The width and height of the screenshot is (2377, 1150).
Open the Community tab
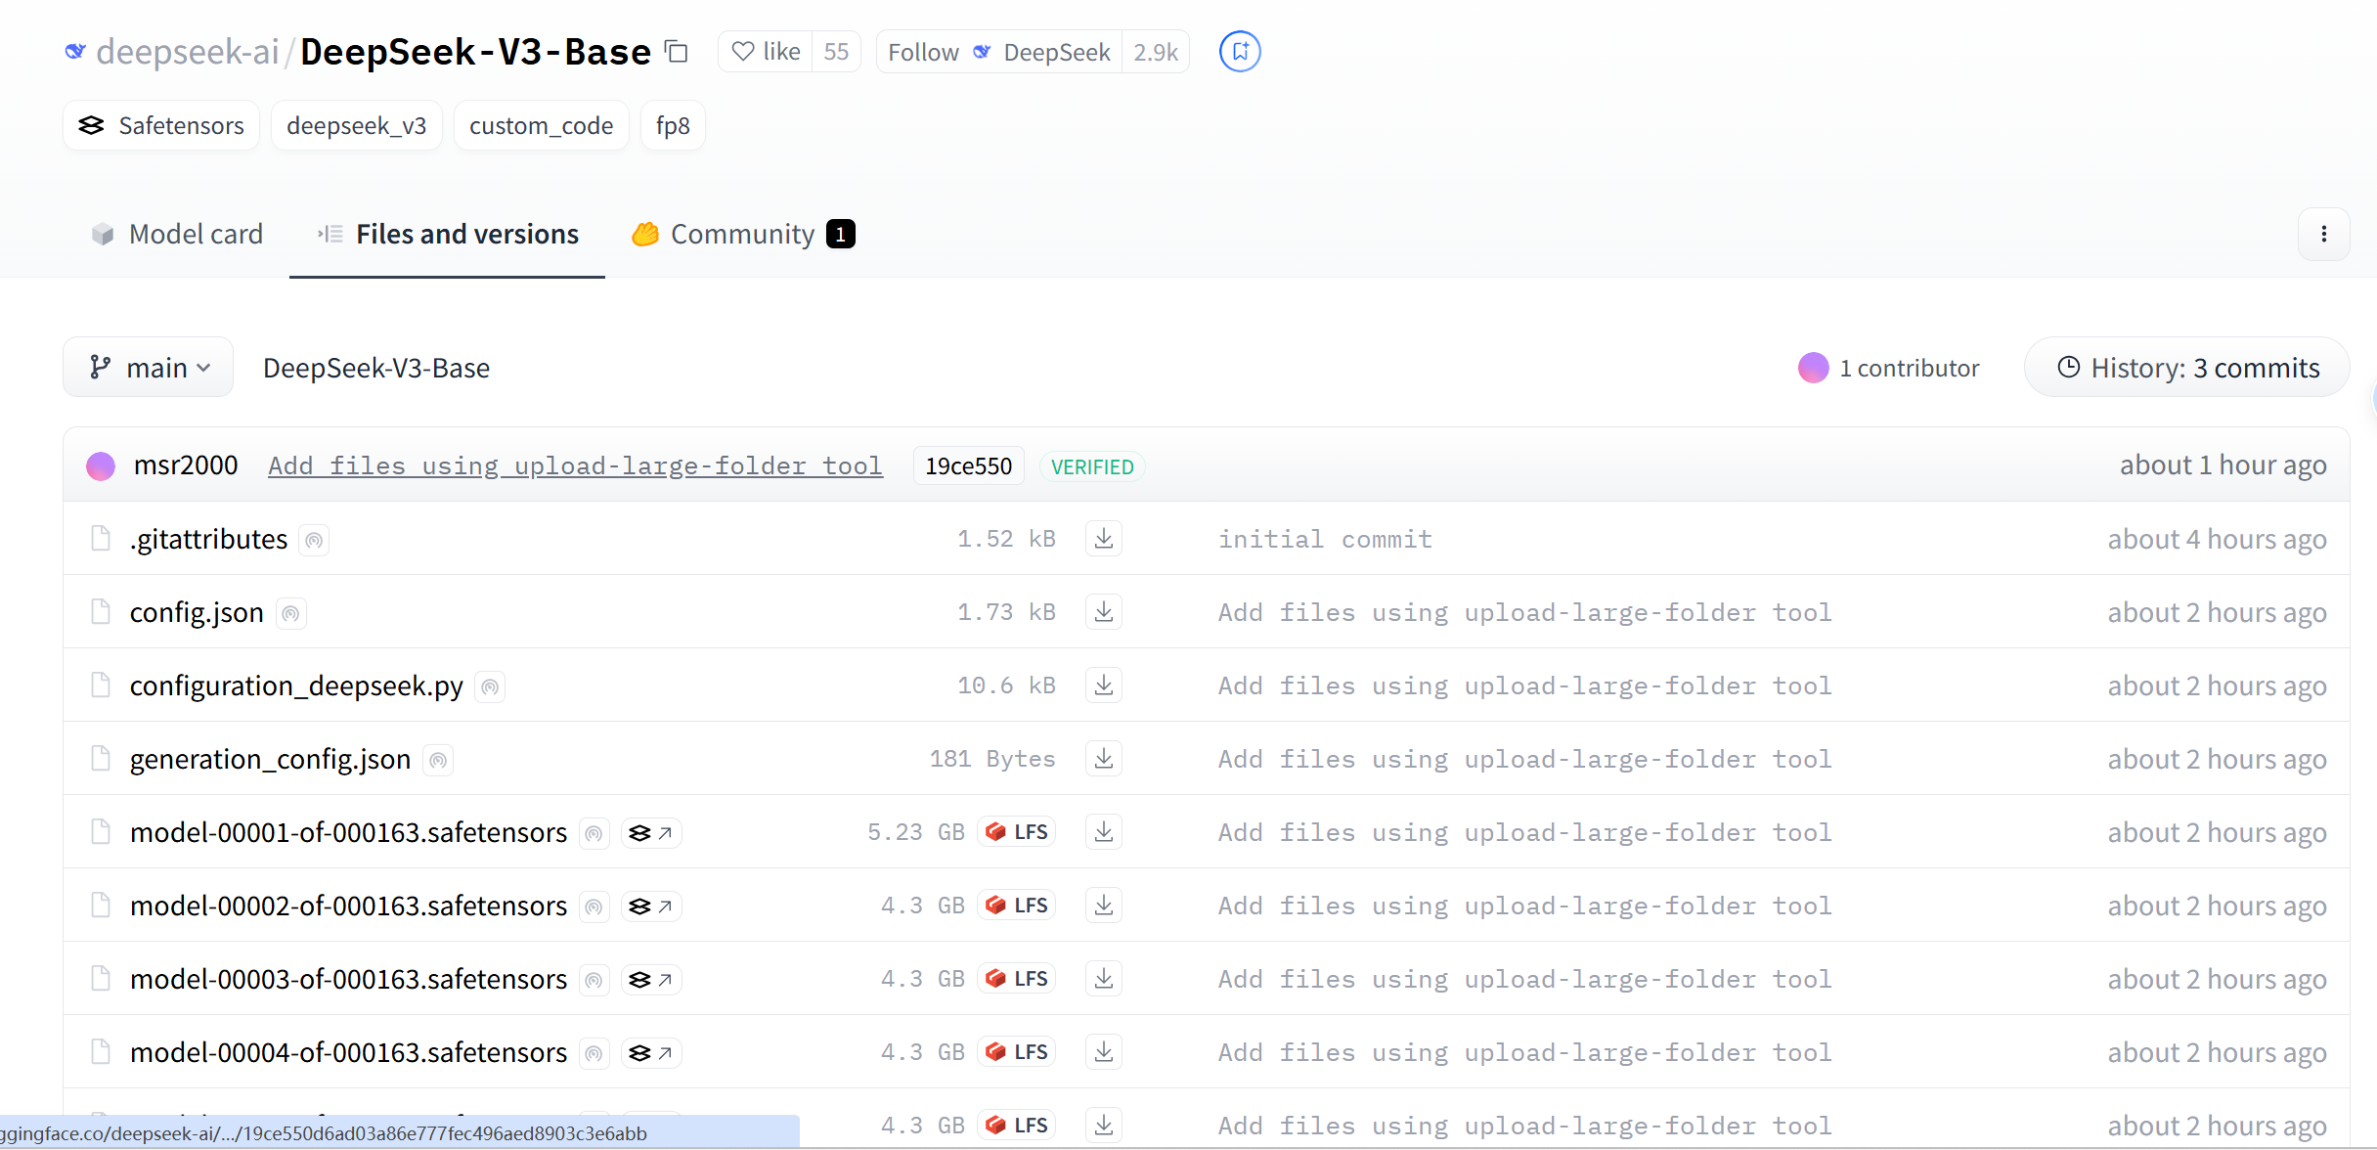click(x=743, y=235)
